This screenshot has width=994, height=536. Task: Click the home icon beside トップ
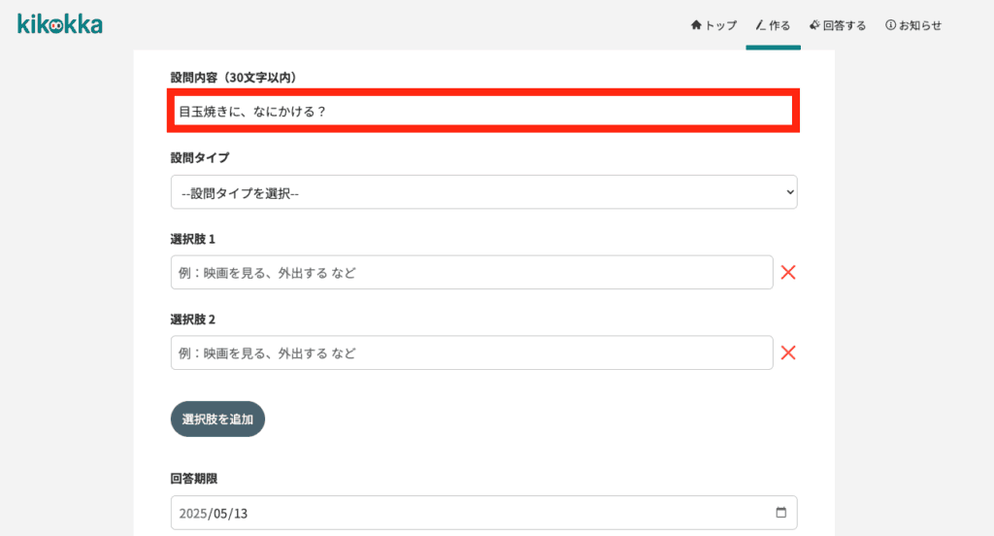(696, 24)
